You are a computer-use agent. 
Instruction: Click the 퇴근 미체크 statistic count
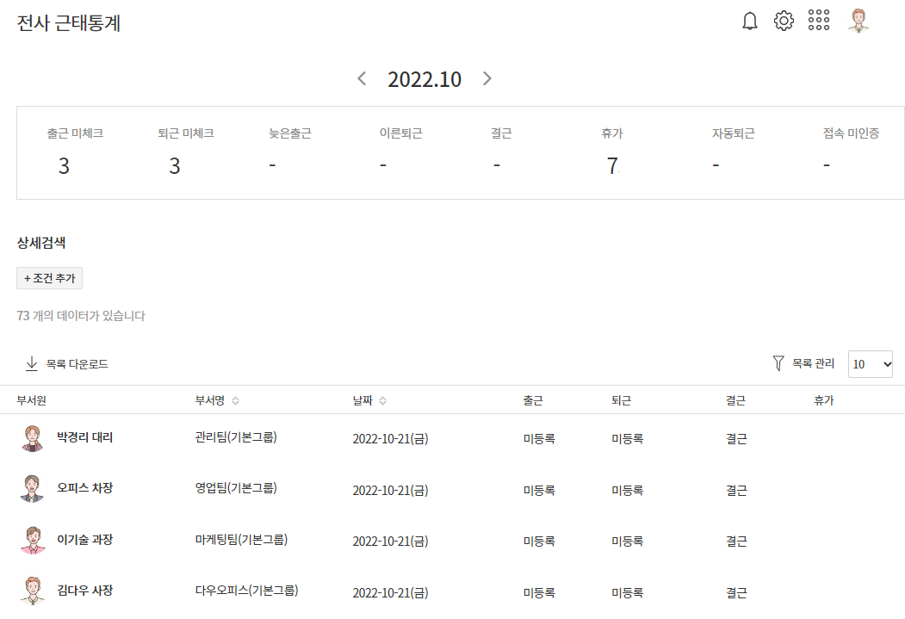174,166
